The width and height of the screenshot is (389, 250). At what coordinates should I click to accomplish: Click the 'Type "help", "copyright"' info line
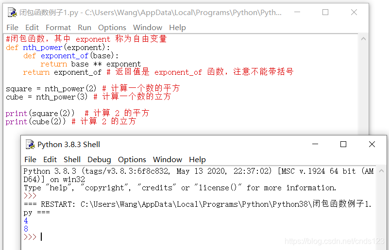pos(180,188)
